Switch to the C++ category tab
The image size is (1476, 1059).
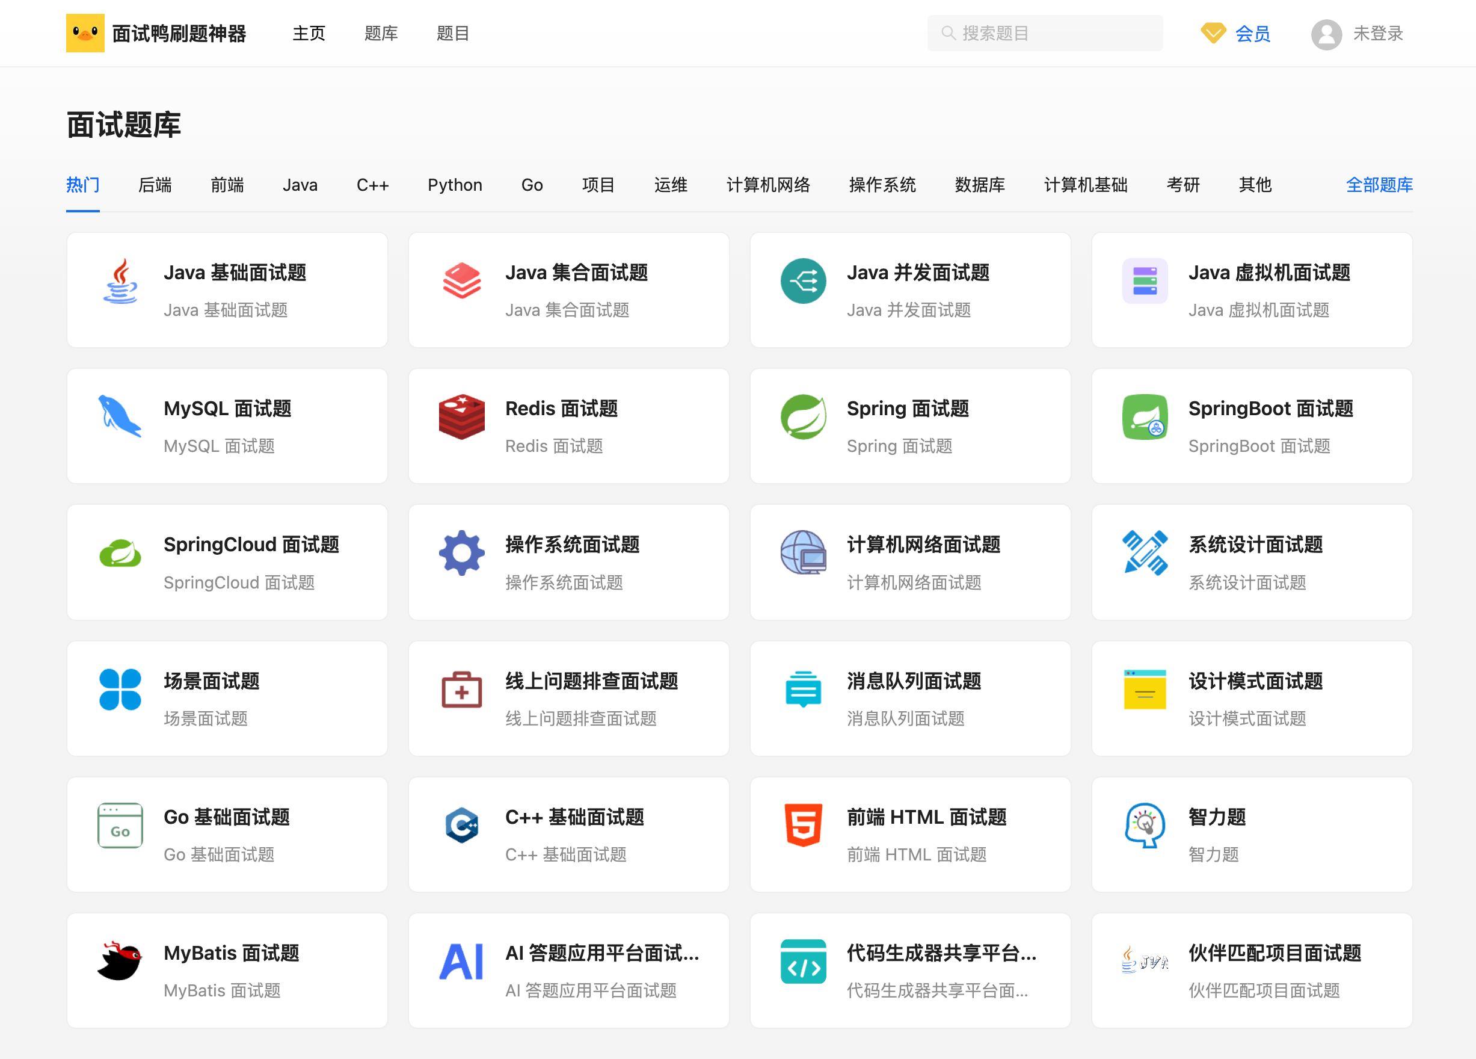pyautogui.click(x=372, y=185)
